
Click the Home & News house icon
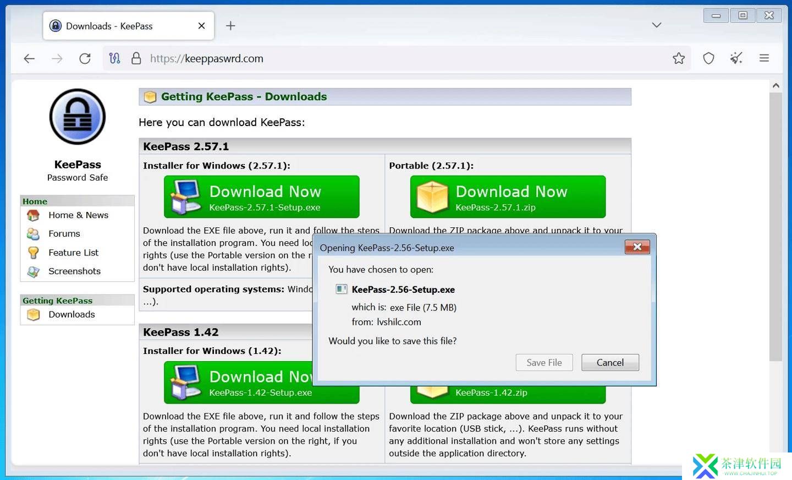[x=33, y=215]
